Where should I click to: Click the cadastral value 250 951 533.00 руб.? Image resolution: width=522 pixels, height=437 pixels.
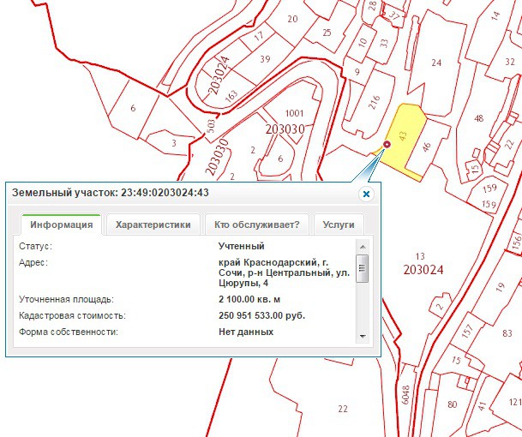coord(262,315)
